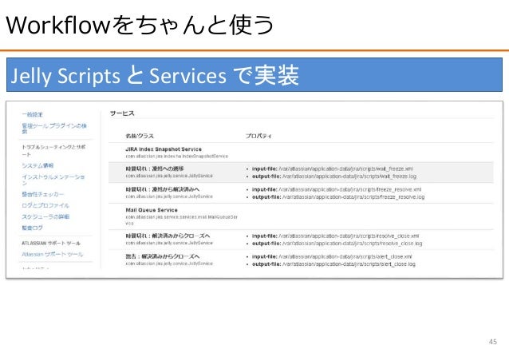Select the ATLASSIAN サポート ツール section heading
This screenshot has width=509, height=353.
tap(51, 243)
